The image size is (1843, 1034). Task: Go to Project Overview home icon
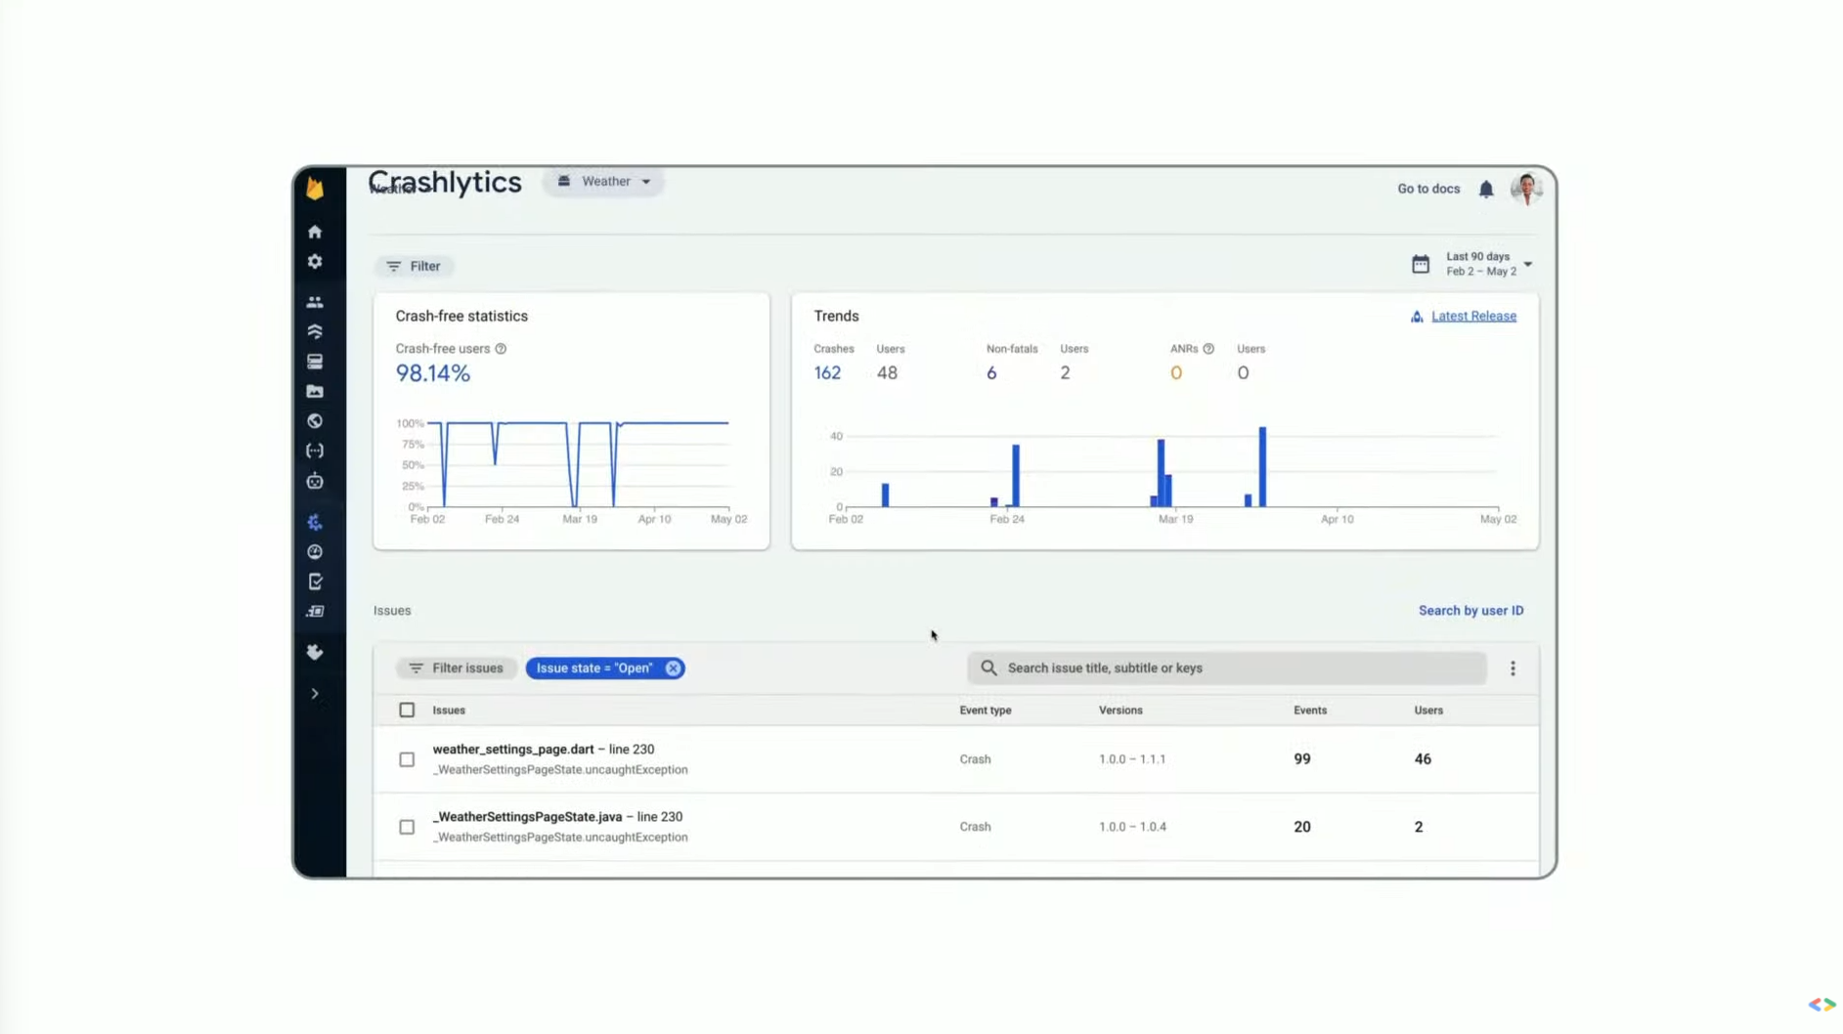(315, 233)
